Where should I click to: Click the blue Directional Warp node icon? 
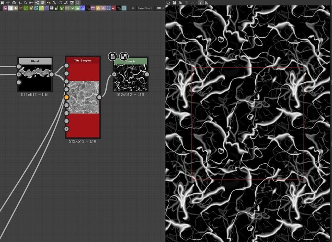pyautogui.click(x=36, y=8)
